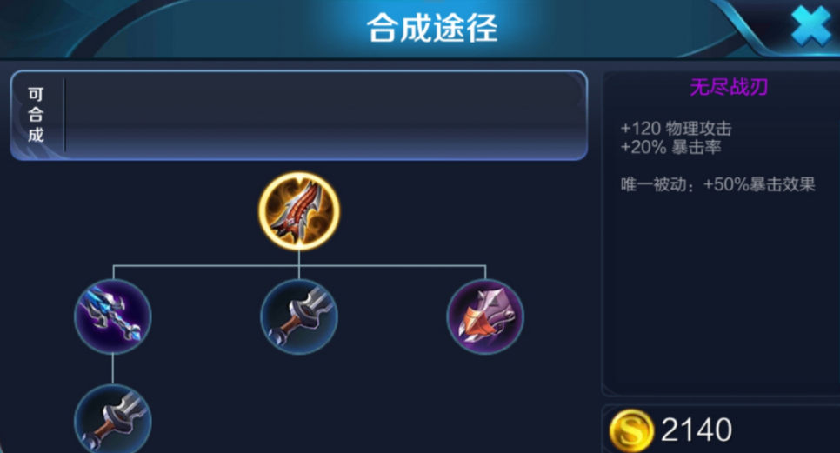Click the empty 可合成 craftable items bar

point(324,115)
